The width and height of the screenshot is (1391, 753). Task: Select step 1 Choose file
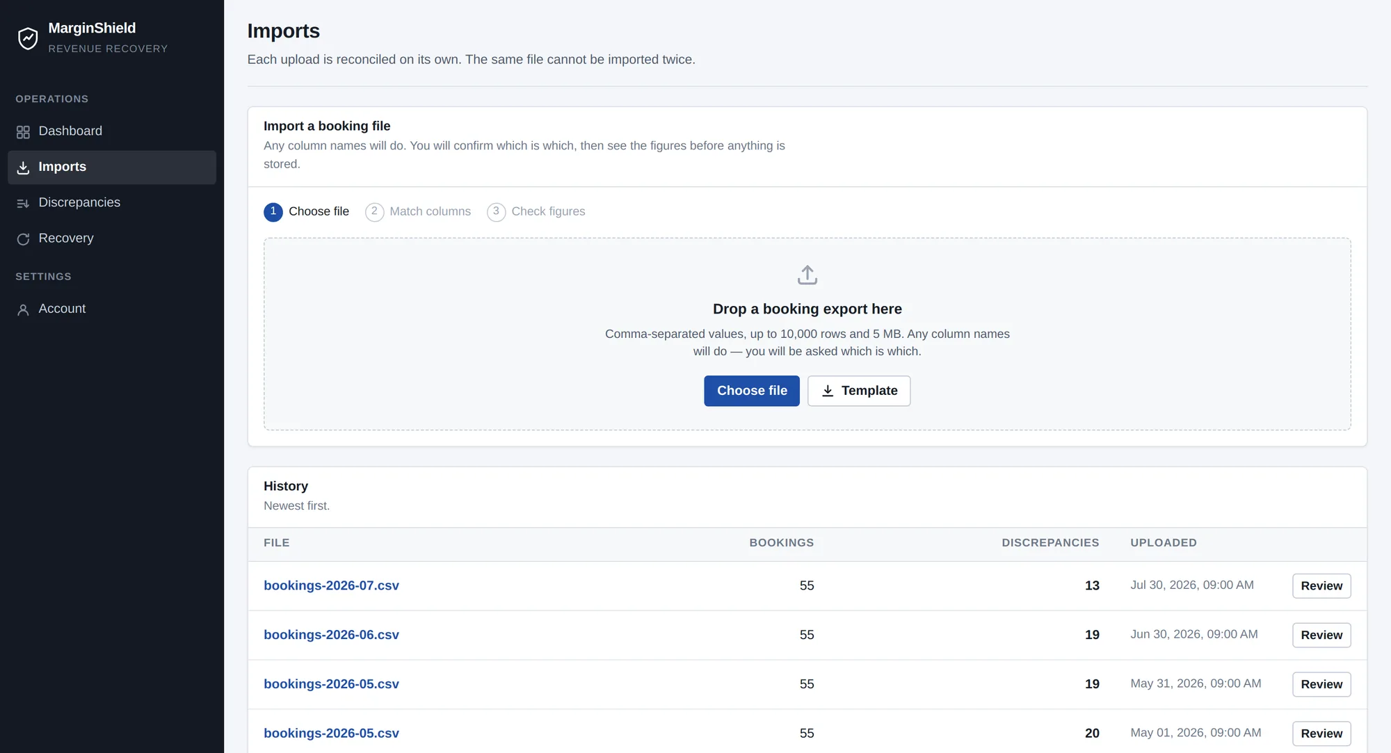click(x=306, y=211)
